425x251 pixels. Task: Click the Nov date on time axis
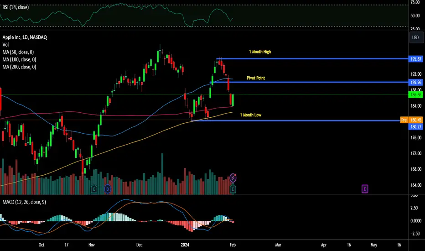(x=92, y=245)
